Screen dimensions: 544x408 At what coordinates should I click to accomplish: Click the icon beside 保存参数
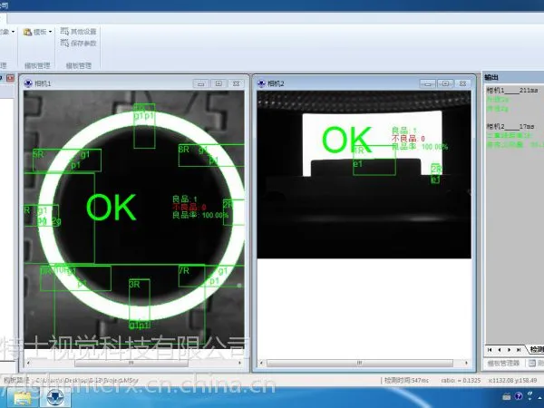(64, 43)
